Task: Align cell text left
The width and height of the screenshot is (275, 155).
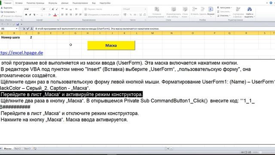Action: point(62,15)
